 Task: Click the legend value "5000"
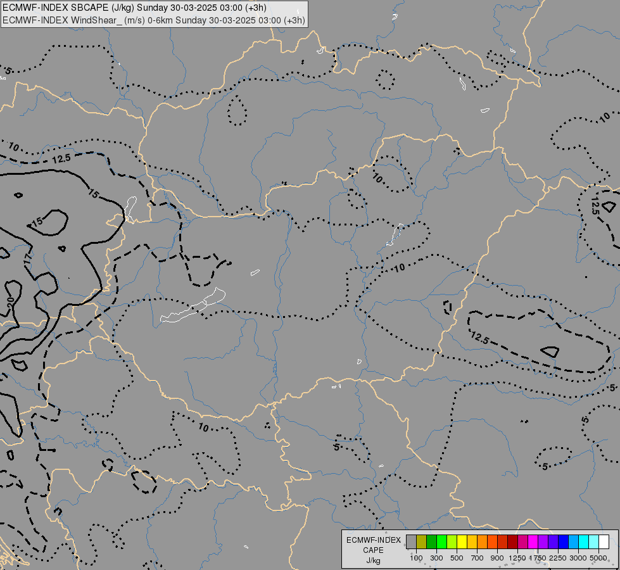point(598,558)
